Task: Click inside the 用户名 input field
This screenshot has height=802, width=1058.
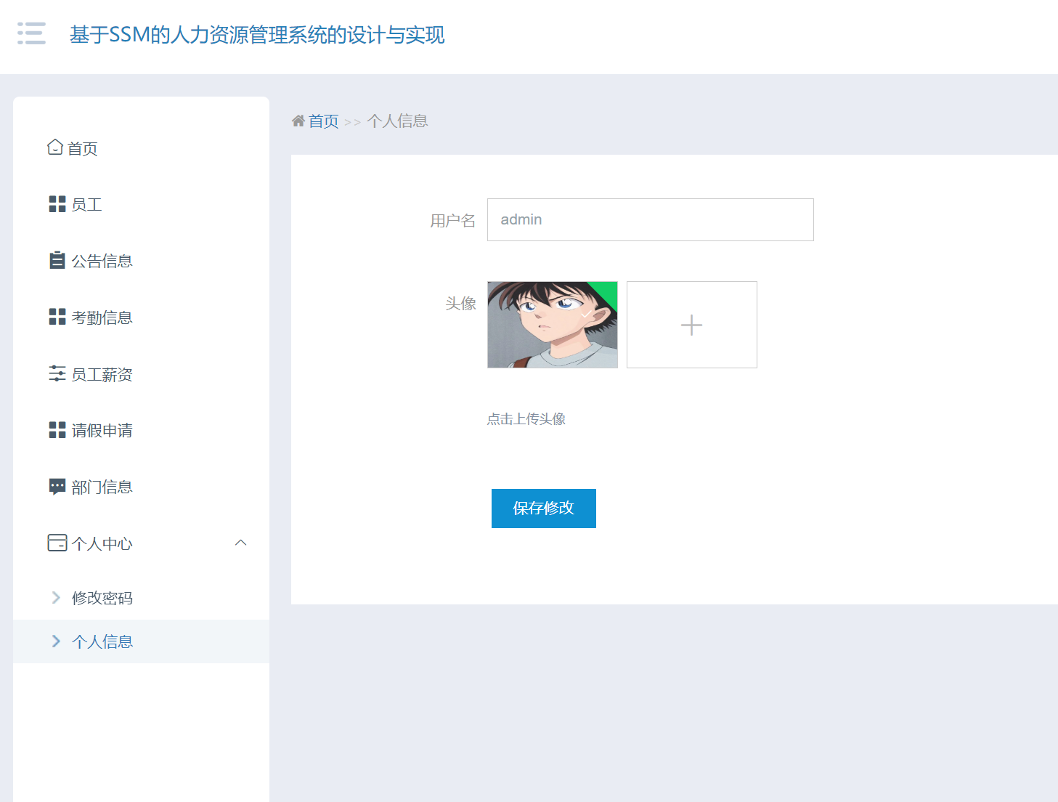Action: click(x=649, y=219)
